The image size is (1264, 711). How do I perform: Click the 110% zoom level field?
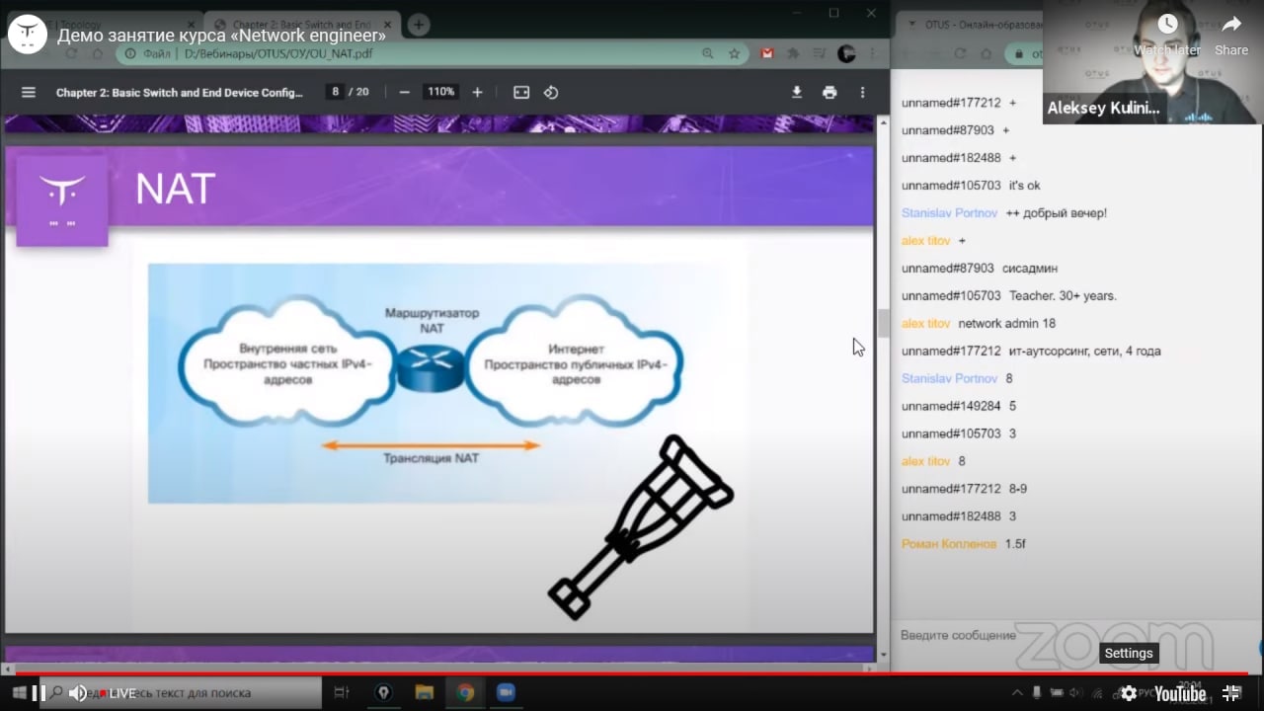[x=440, y=92]
